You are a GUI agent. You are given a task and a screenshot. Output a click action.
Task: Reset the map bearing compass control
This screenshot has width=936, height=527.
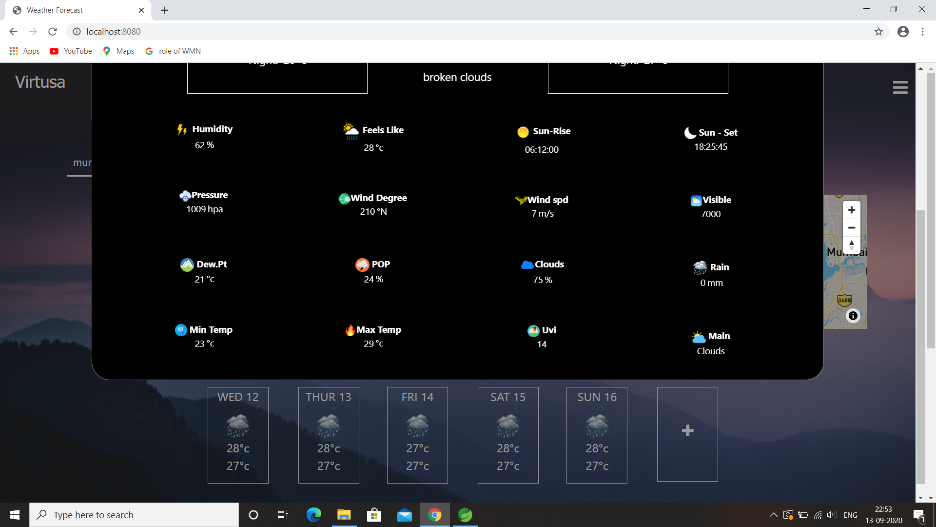pos(852,245)
